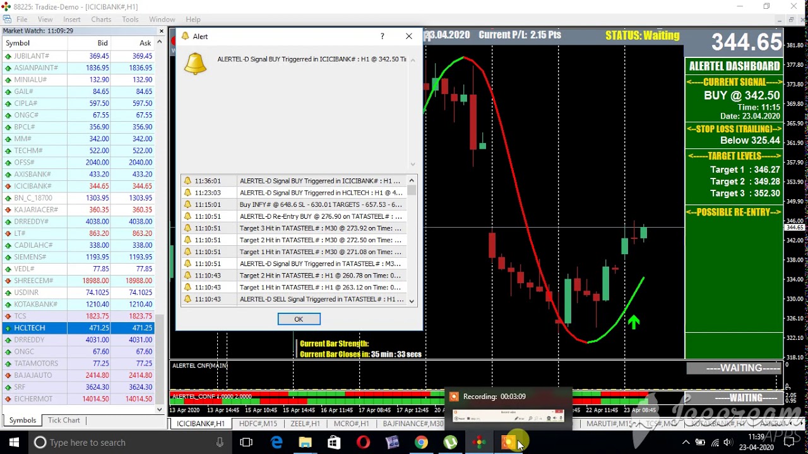The height and width of the screenshot is (454, 808).
Task: Open File Explorer from taskbar
Action: pyautogui.click(x=305, y=443)
